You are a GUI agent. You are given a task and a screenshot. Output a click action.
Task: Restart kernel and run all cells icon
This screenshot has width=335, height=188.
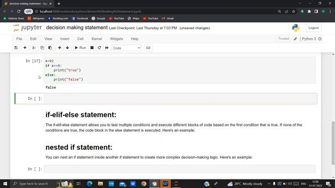coord(107,48)
